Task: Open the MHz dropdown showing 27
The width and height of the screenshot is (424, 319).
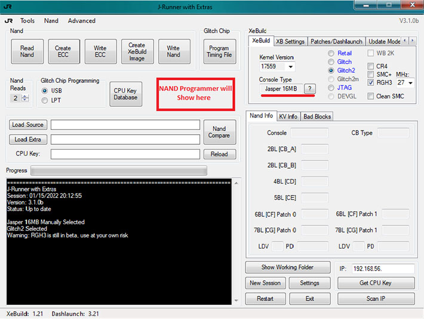Action: (x=410, y=83)
